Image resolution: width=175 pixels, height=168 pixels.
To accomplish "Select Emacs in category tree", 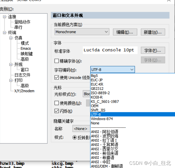I will [x=26, y=49].
